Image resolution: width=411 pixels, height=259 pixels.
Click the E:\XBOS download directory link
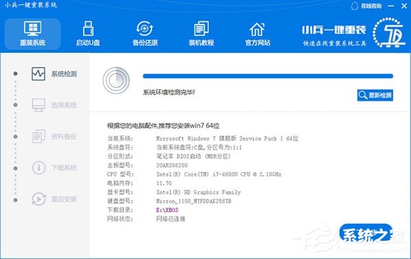pos(167,210)
